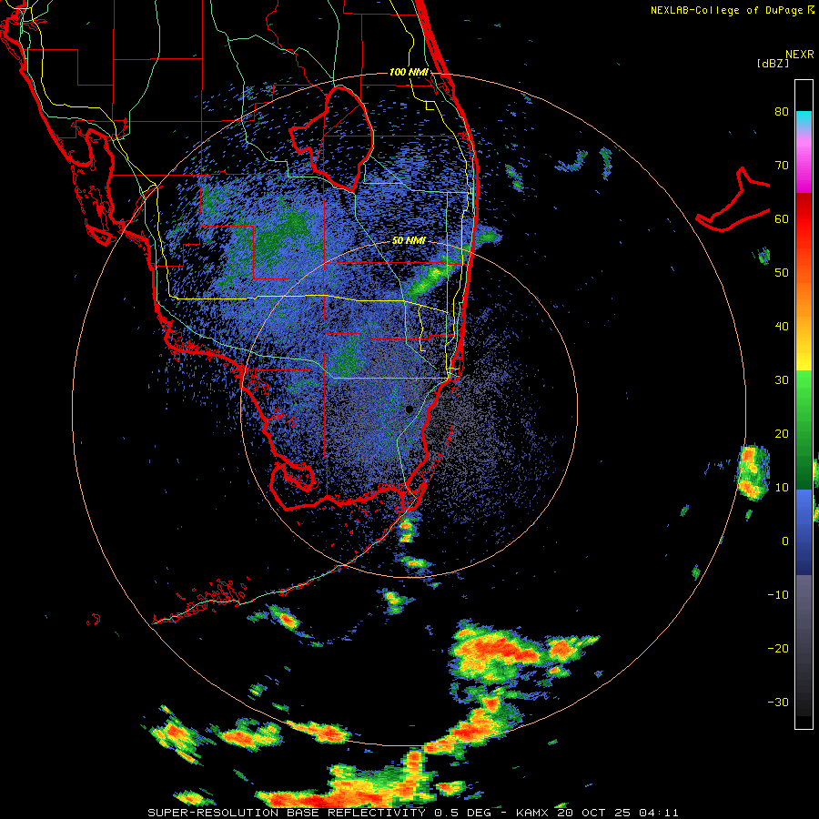
Task: Click the 80 dBZ legend value
Action: point(782,112)
